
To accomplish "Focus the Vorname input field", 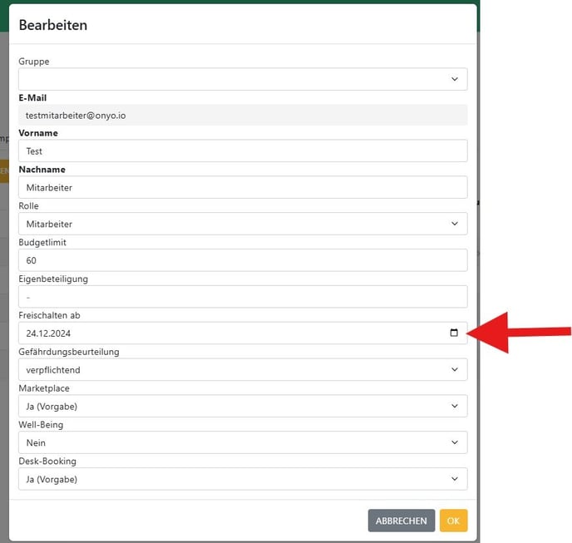I will [x=243, y=151].
